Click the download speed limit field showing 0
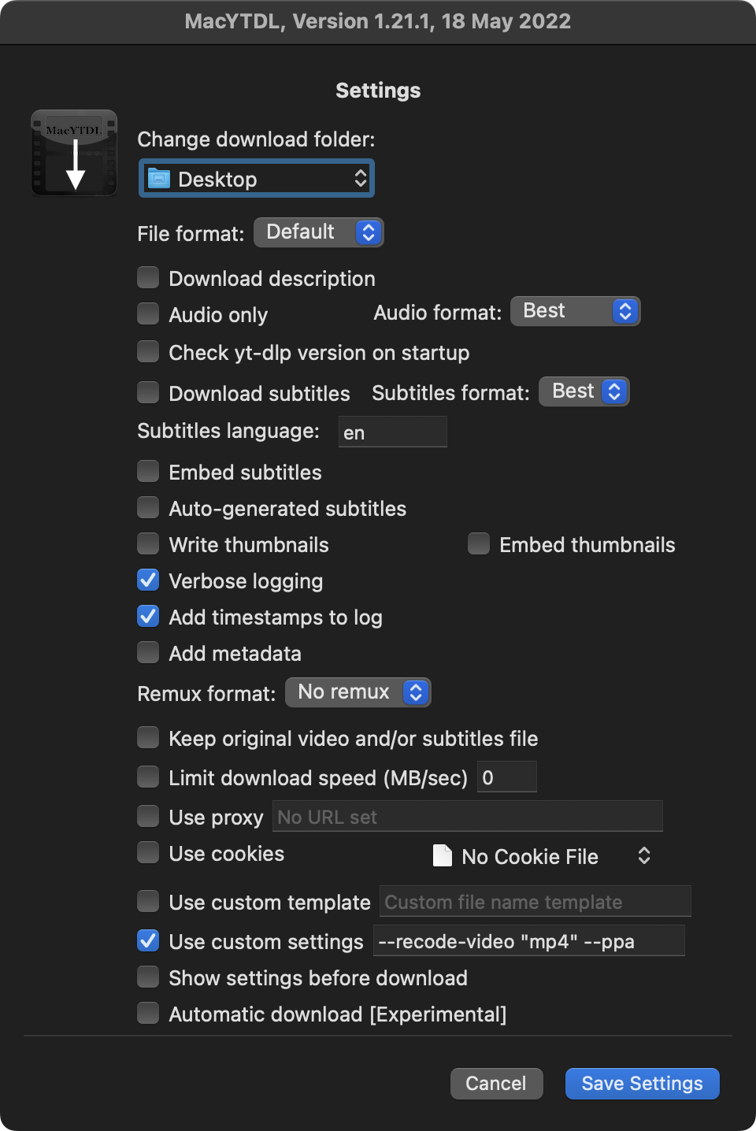This screenshot has height=1131, width=756. point(507,777)
